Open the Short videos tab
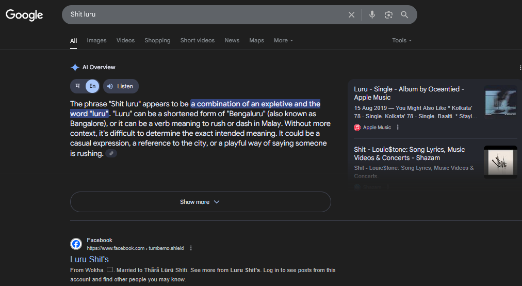This screenshot has width=522, height=286. click(198, 40)
